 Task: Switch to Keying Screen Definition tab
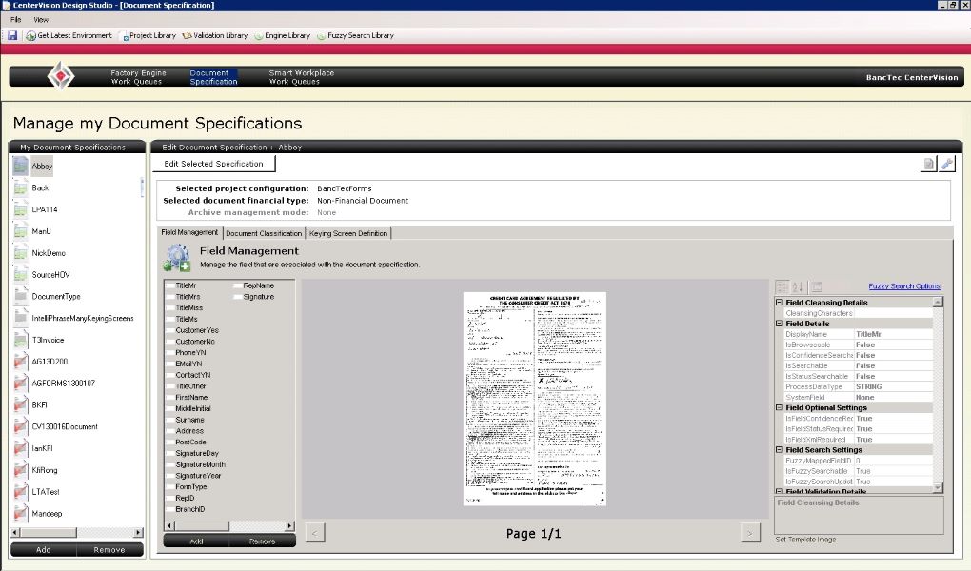point(348,233)
